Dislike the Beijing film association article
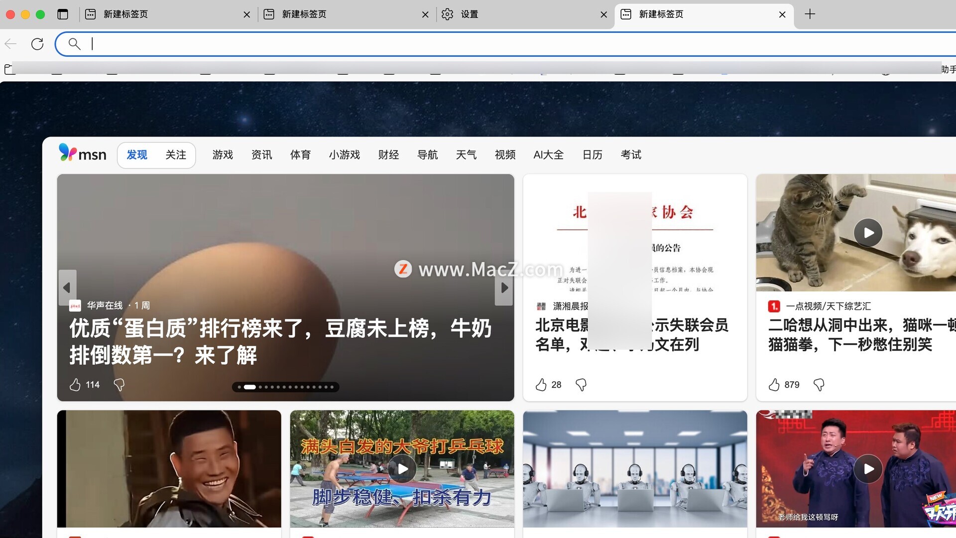Image resolution: width=956 pixels, height=538 pixels. (x=581, y=385)
